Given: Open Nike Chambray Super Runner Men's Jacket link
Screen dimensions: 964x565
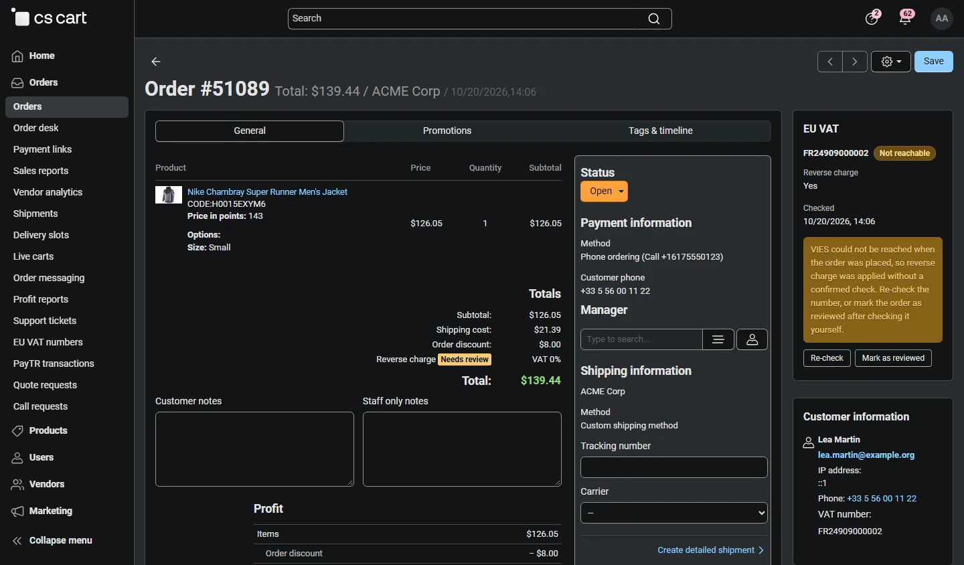Looking at the screenshot, I should point(267,192).
